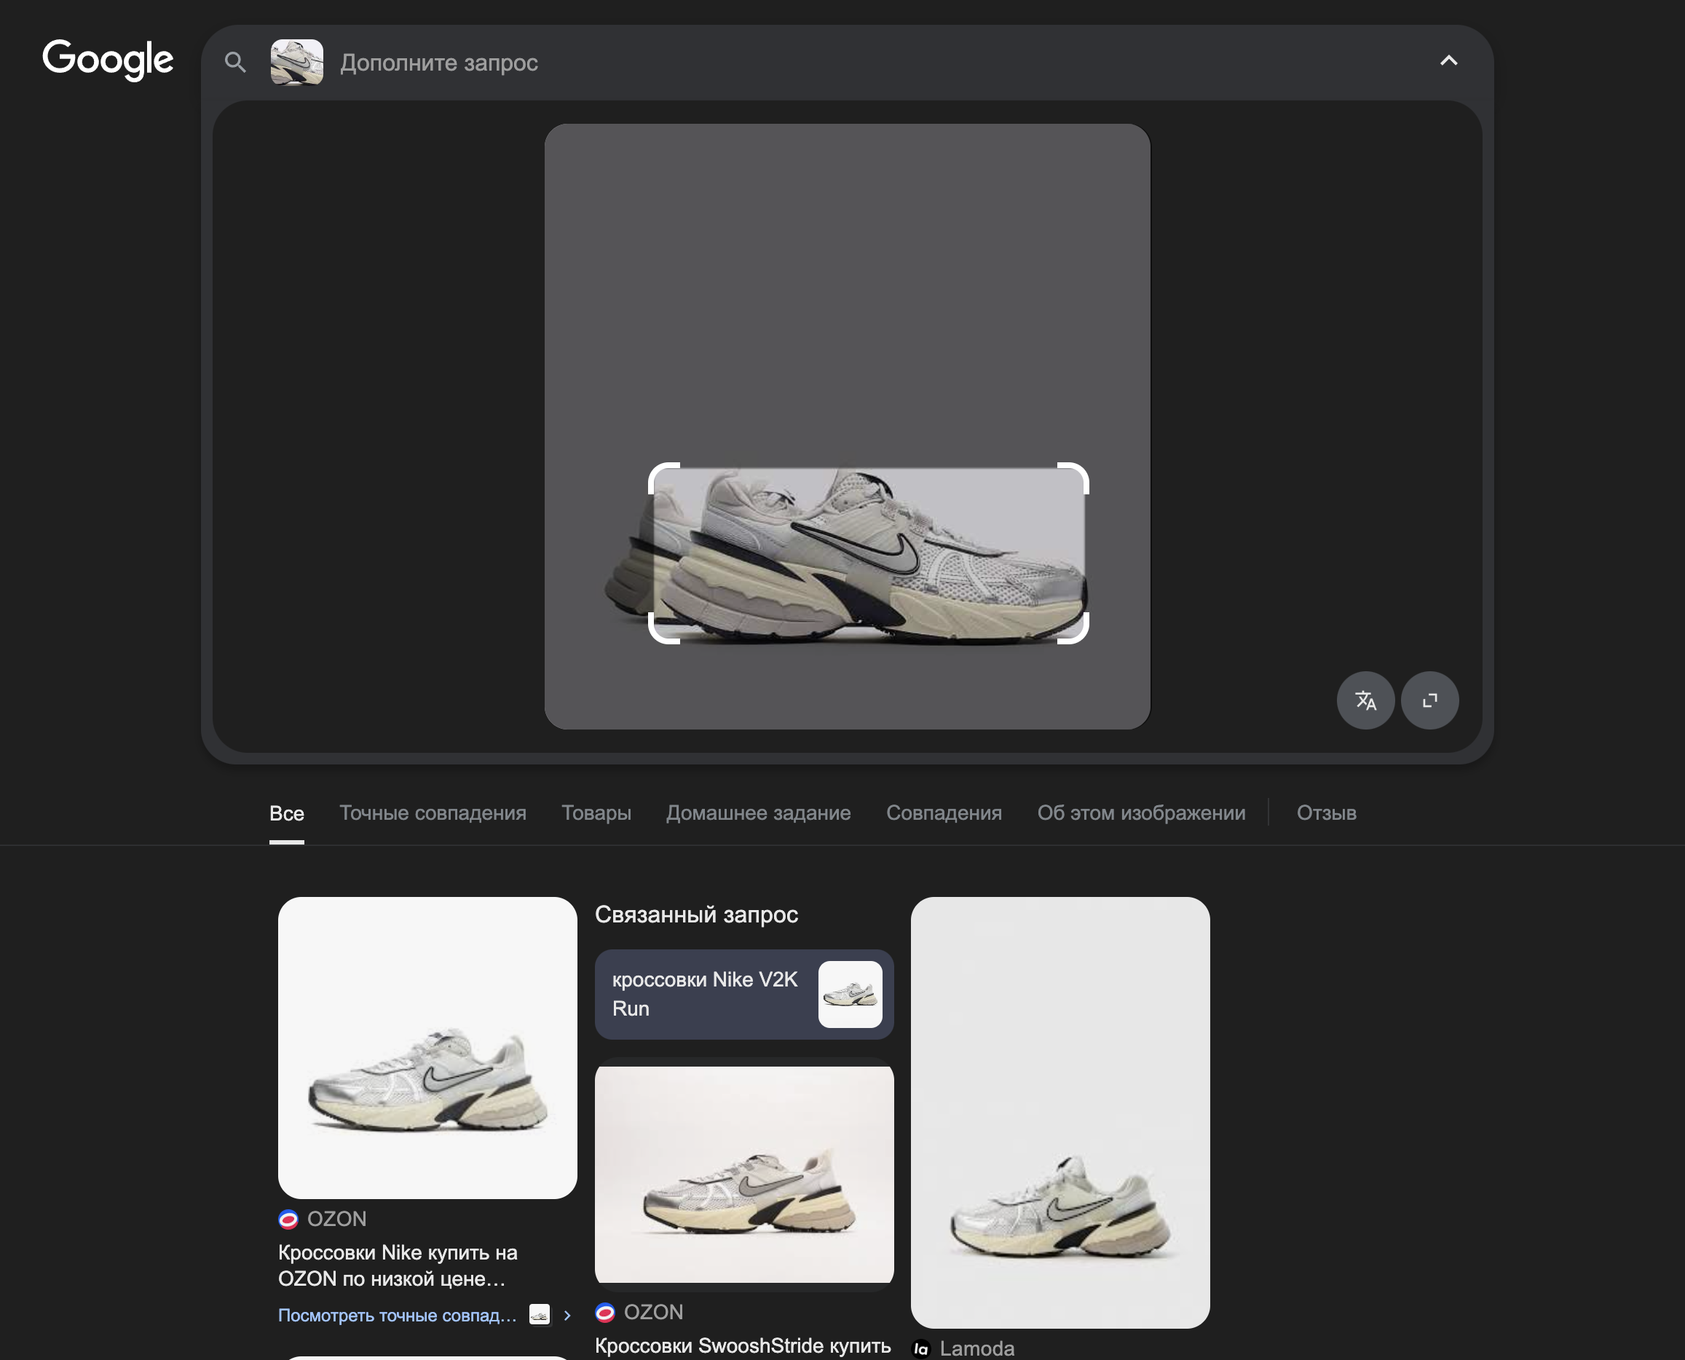The image size is (1685, 1360).
Task: Select related query "кроссовки Nike V2K Run"
Action: (744, 994)
